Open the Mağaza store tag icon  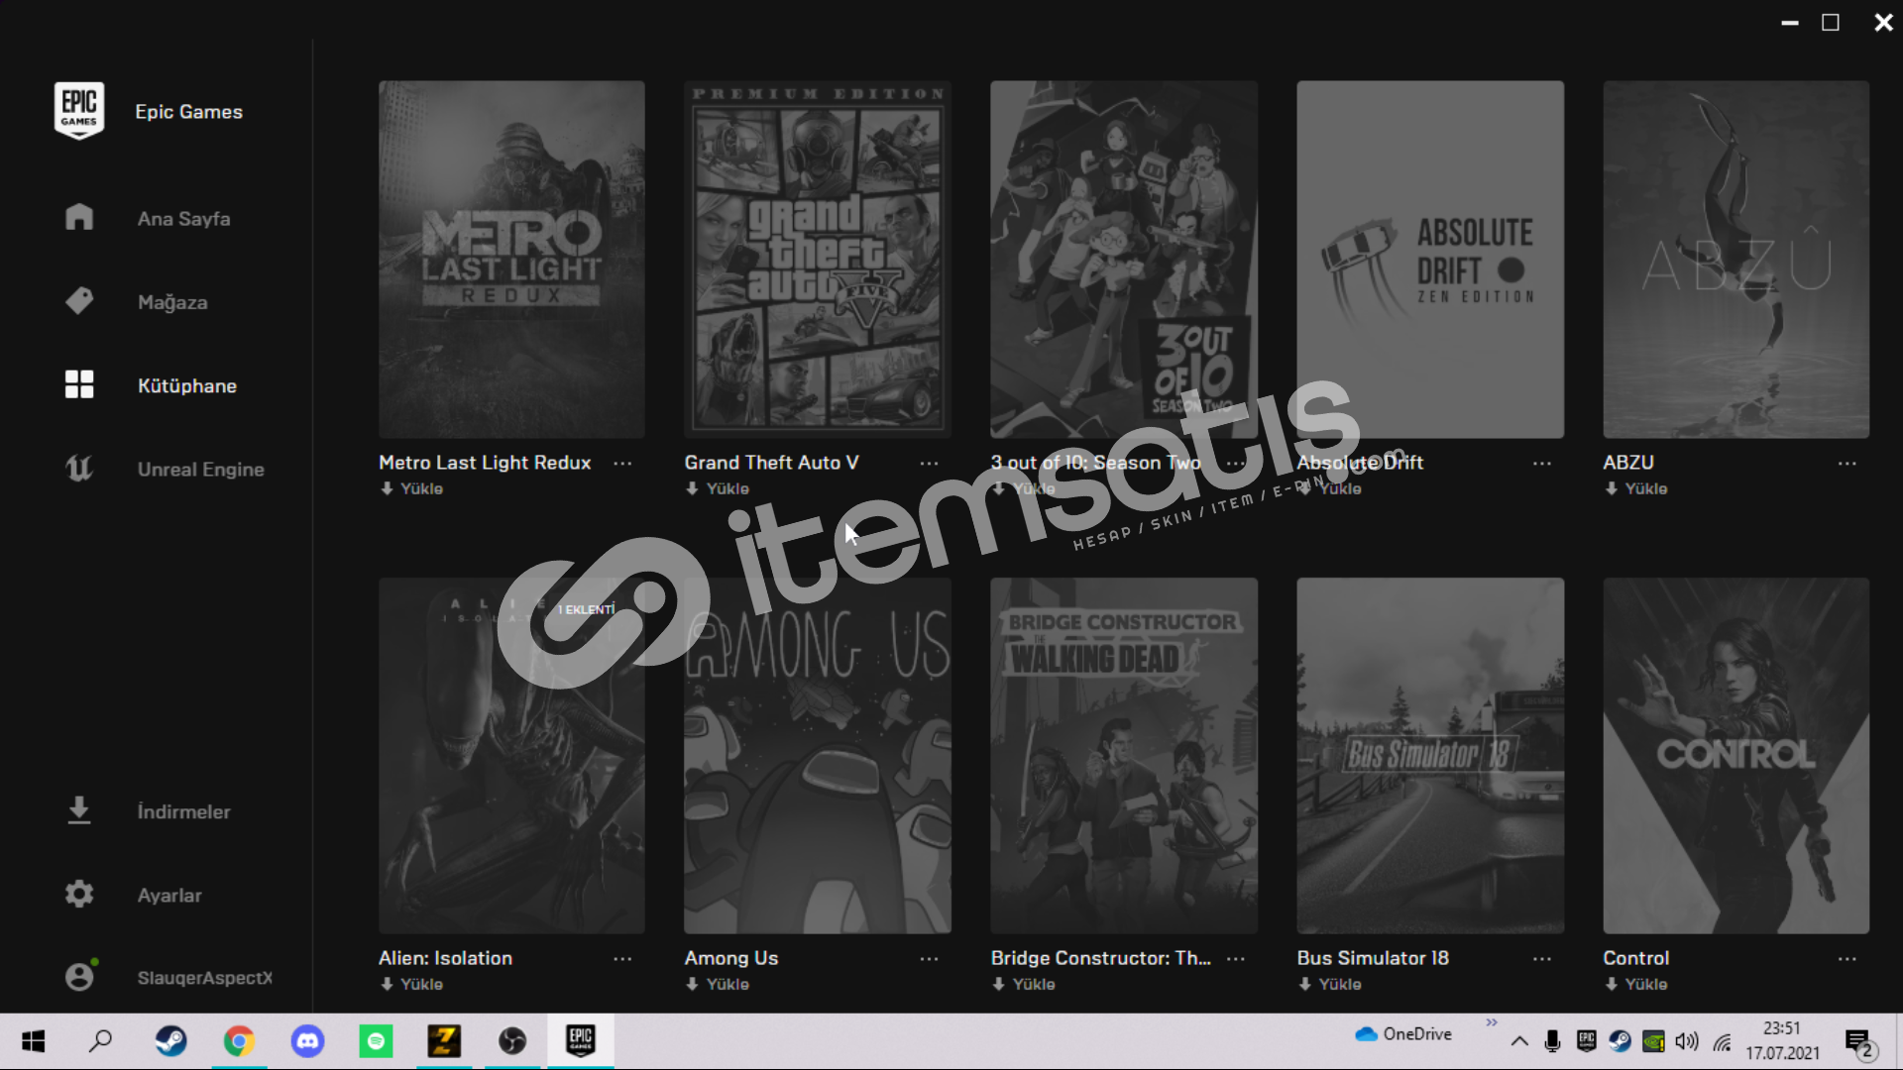(79, 301)
